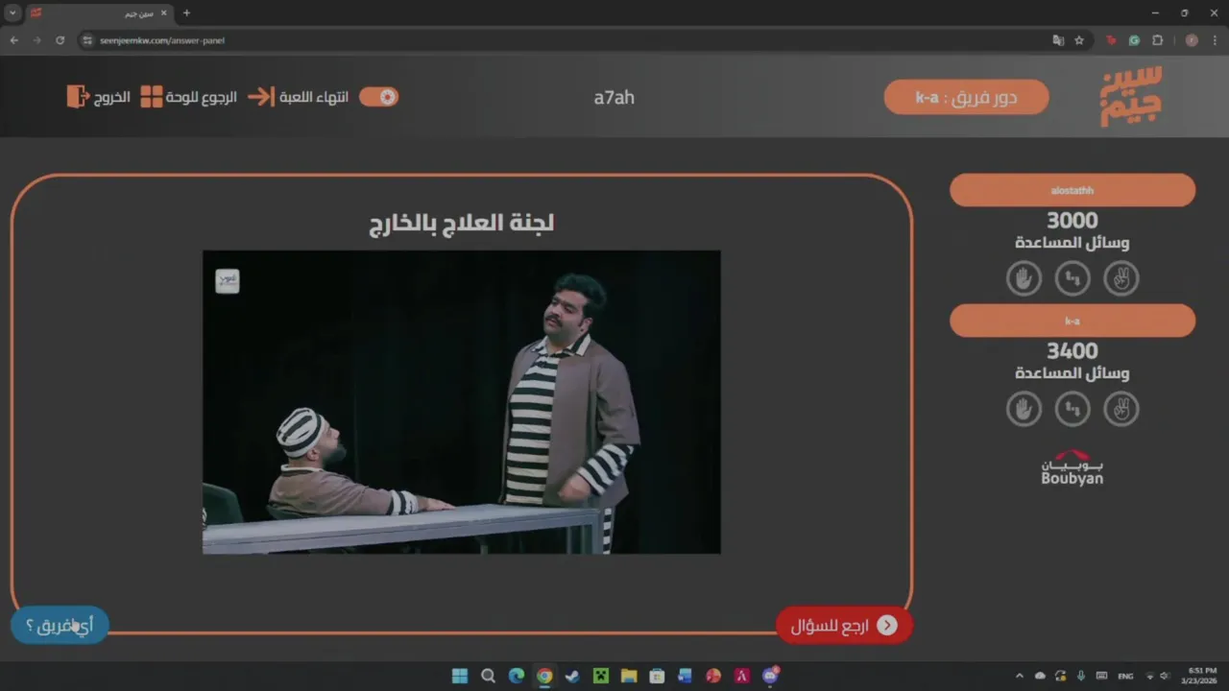
Task: Reload the page
Action: 60,40
